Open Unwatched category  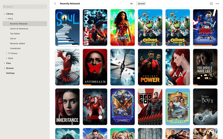16,48
